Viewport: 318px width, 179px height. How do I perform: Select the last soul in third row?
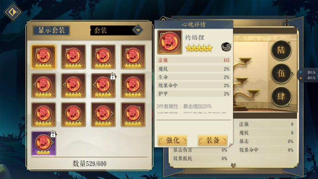[x=133, y=114]
